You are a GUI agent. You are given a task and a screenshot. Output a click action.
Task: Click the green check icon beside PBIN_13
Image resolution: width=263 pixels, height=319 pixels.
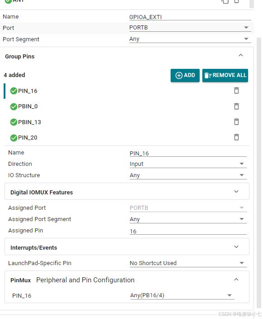click(x=14, y=122)
